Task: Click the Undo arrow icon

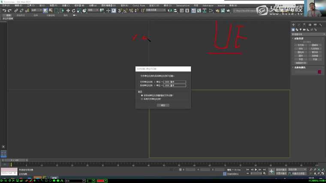Action: coord(4,10)
